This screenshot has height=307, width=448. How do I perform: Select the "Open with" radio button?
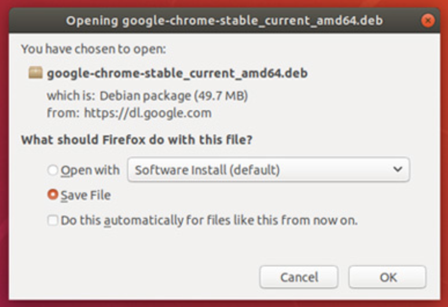pos(53,170)
